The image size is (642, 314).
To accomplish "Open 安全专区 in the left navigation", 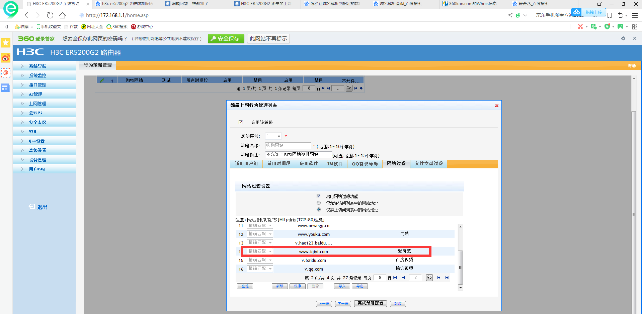I will tap(37, 122).
